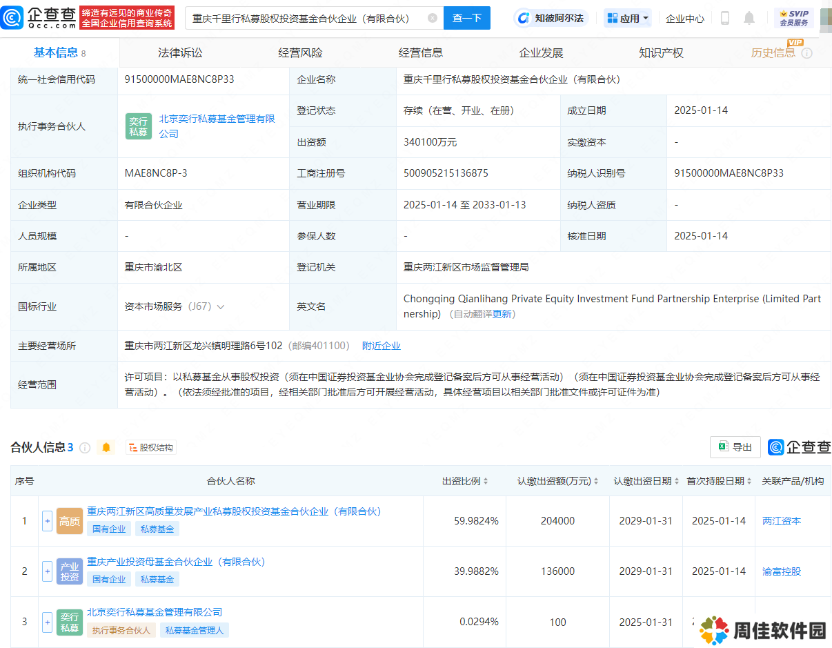The height and width of the screenshot is (648, 832).
Task: Open notifications bell in the header
Action: click(749, 18)
